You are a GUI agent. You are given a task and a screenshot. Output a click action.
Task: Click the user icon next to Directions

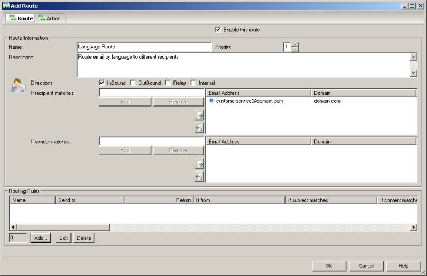18,85
